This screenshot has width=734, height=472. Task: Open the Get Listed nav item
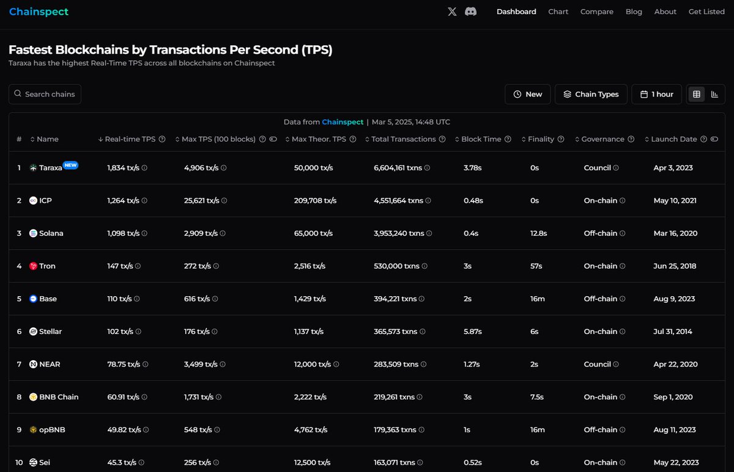(706, 12)
